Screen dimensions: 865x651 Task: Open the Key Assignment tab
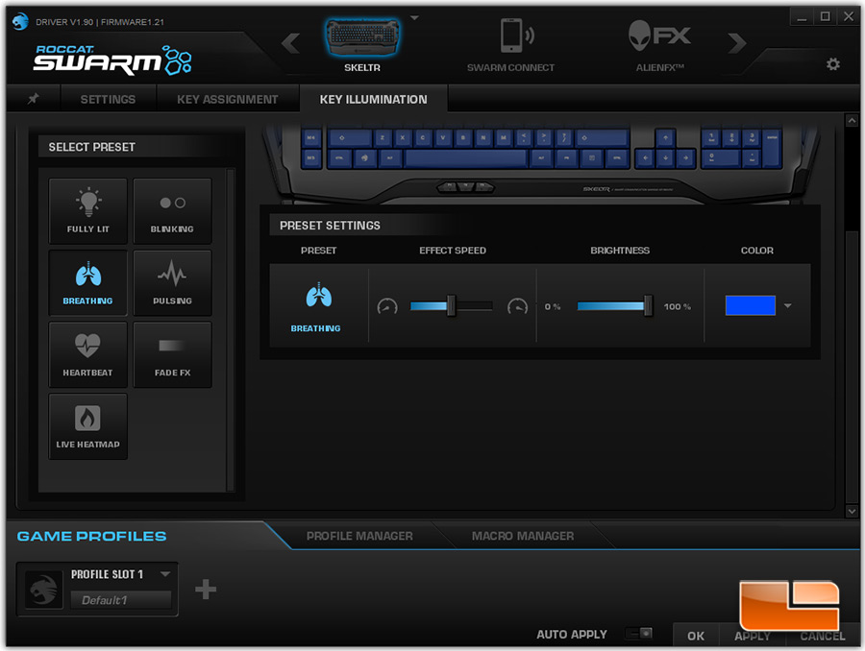click(227, 99)
